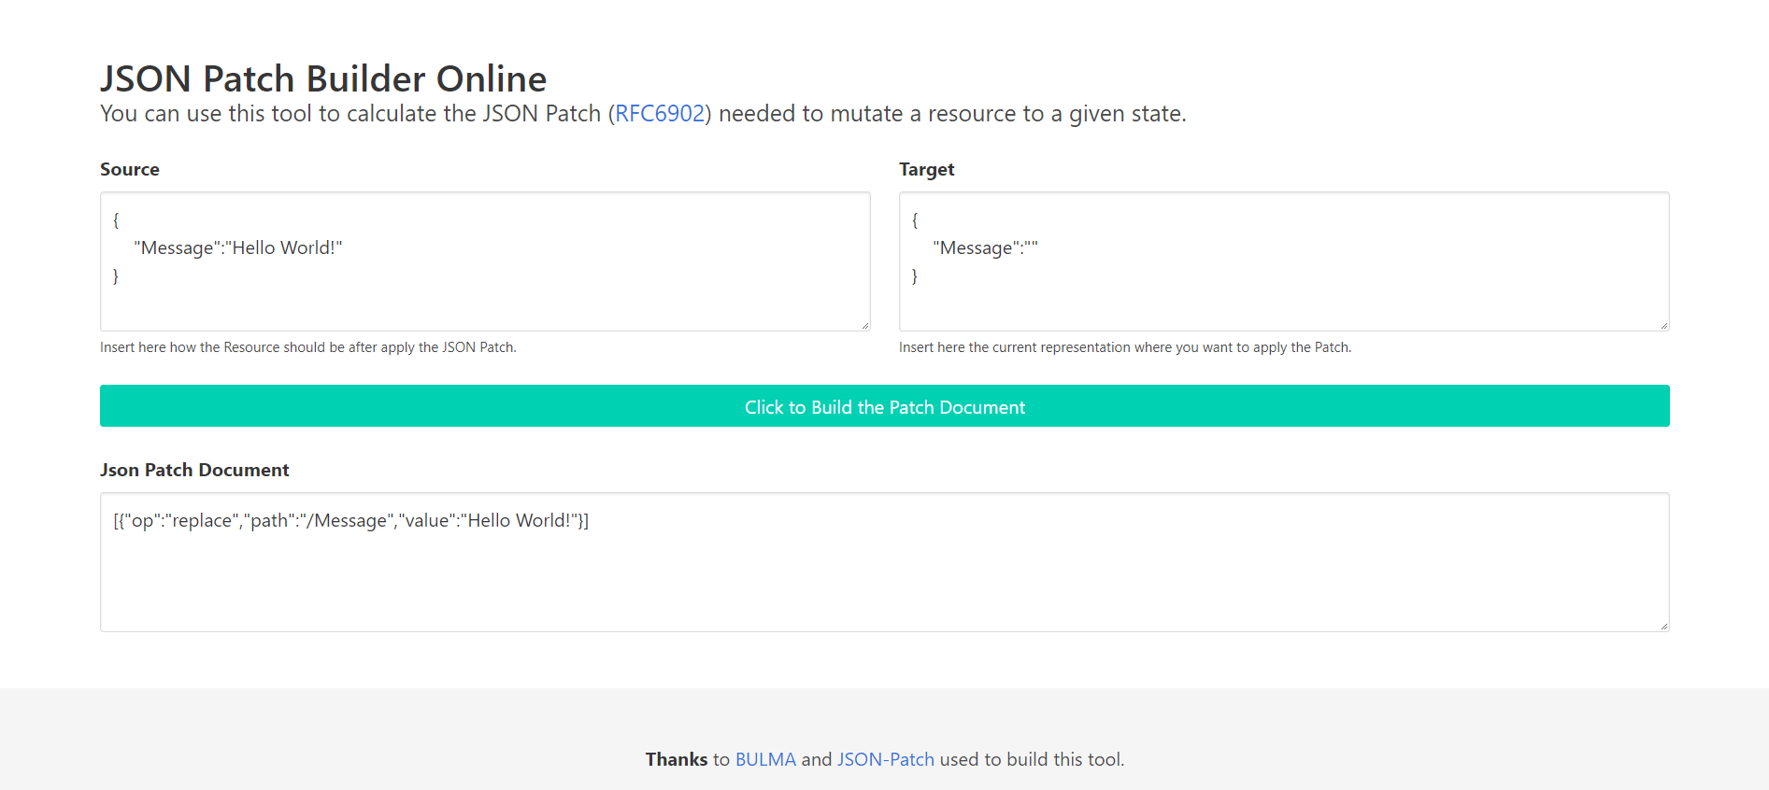Screen dimensions: 1769x790
Task: Open the RFC6902 link
Action: point(660,114)
